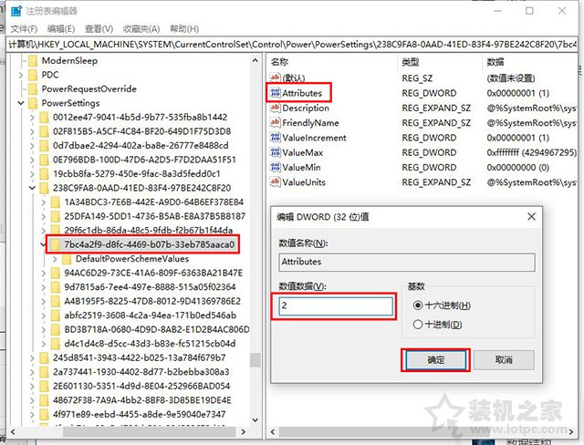Click the PowerRequestOverride folder icon

point(33,89)
